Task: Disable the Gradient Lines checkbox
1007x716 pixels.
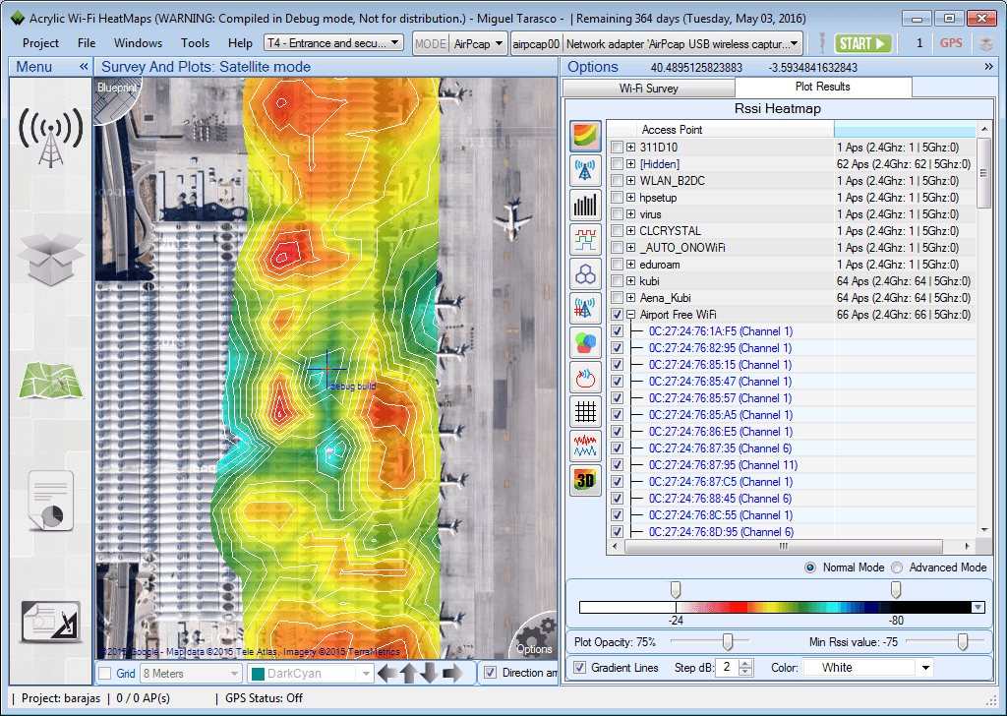Action: click(580, 667)
